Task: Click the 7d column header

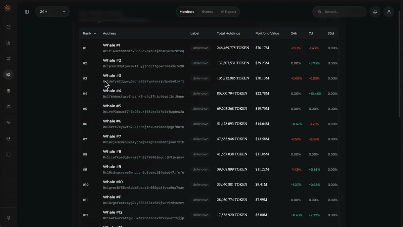Action: click(311, 34)
